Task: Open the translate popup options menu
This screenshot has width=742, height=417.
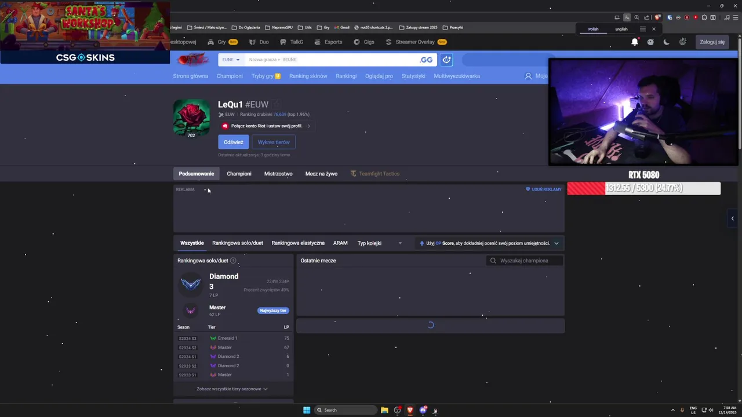Action: tap(642, 29)
